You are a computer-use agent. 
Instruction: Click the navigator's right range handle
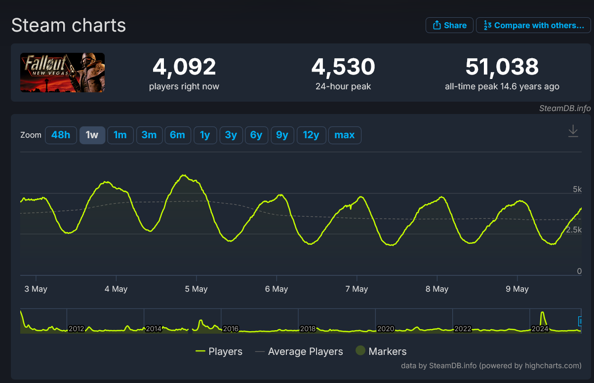coord(581,321)
